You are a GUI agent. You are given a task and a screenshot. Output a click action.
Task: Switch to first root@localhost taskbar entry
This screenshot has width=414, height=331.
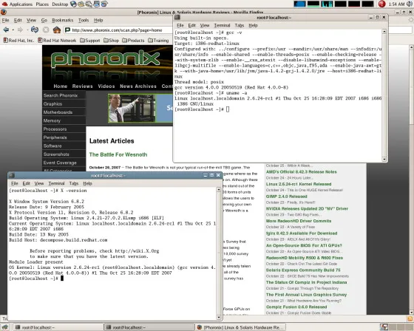click(58, 327)
